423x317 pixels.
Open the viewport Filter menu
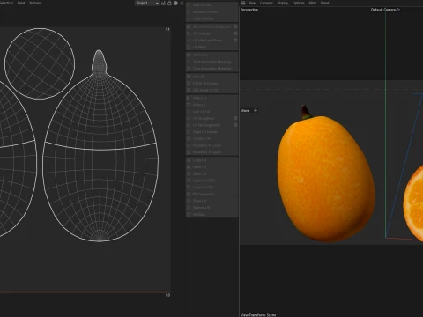click(x=313, y=3)
